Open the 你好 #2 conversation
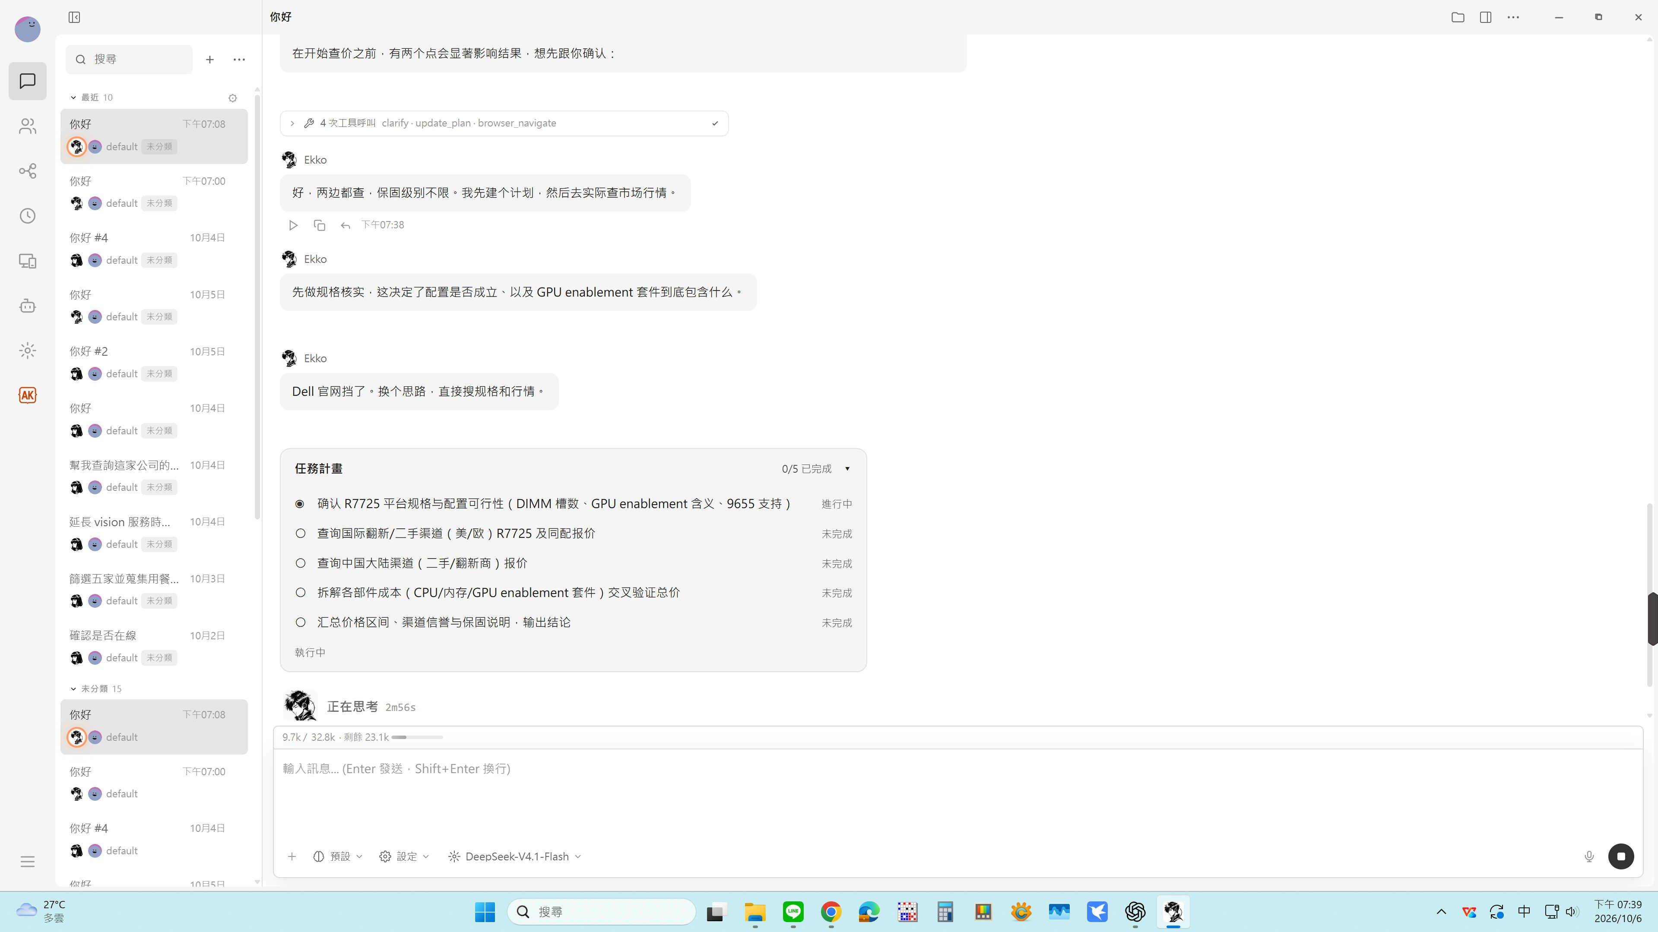1658x932 pixels. click(x=154, y=363)
